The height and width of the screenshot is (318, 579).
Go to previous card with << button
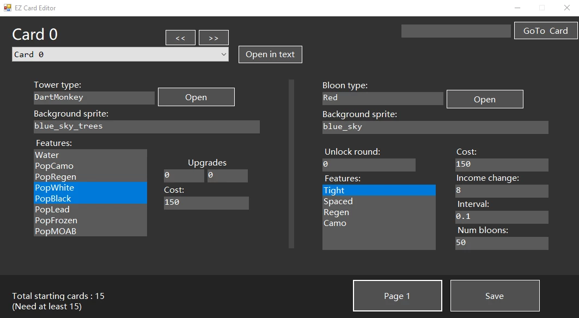point(180,38)
